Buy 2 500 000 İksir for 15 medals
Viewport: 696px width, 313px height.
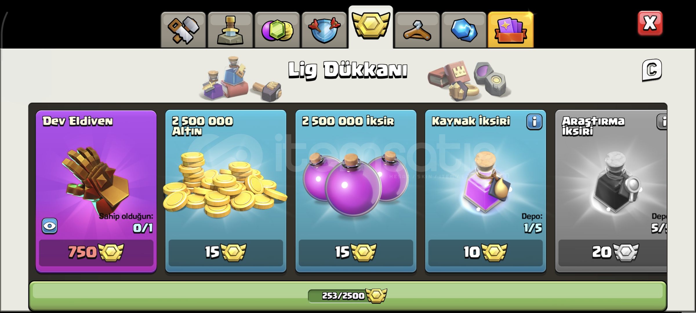[x=356, y=252]
